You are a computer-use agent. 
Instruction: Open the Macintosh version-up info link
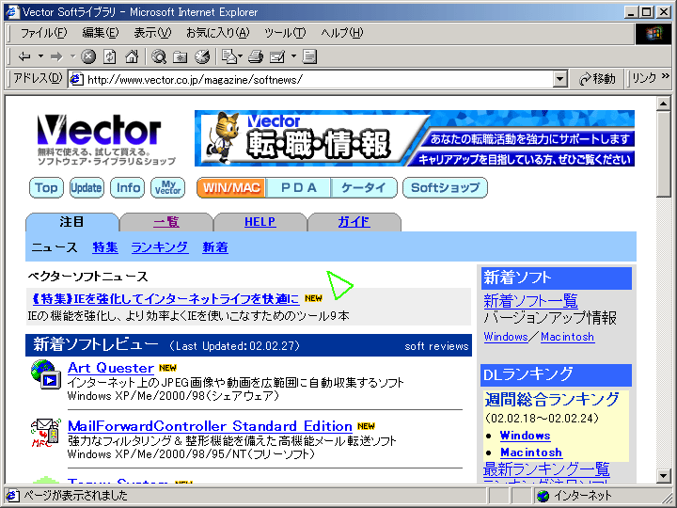[x=567, y=337]
